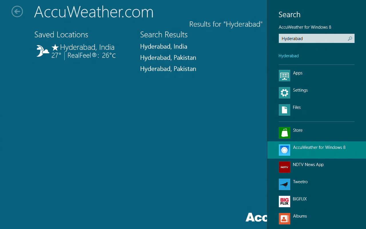Click the Results for "Hyderabad" text
This screenshot has width=366, height=229.
(x=226, y=24)
